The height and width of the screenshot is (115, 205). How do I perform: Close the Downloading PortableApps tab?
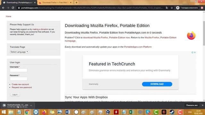click(35, 3)
